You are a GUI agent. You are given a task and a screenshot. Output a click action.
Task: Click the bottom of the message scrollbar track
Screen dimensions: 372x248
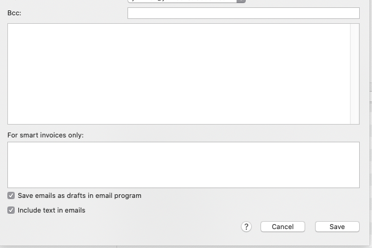(x=354, y=120)
